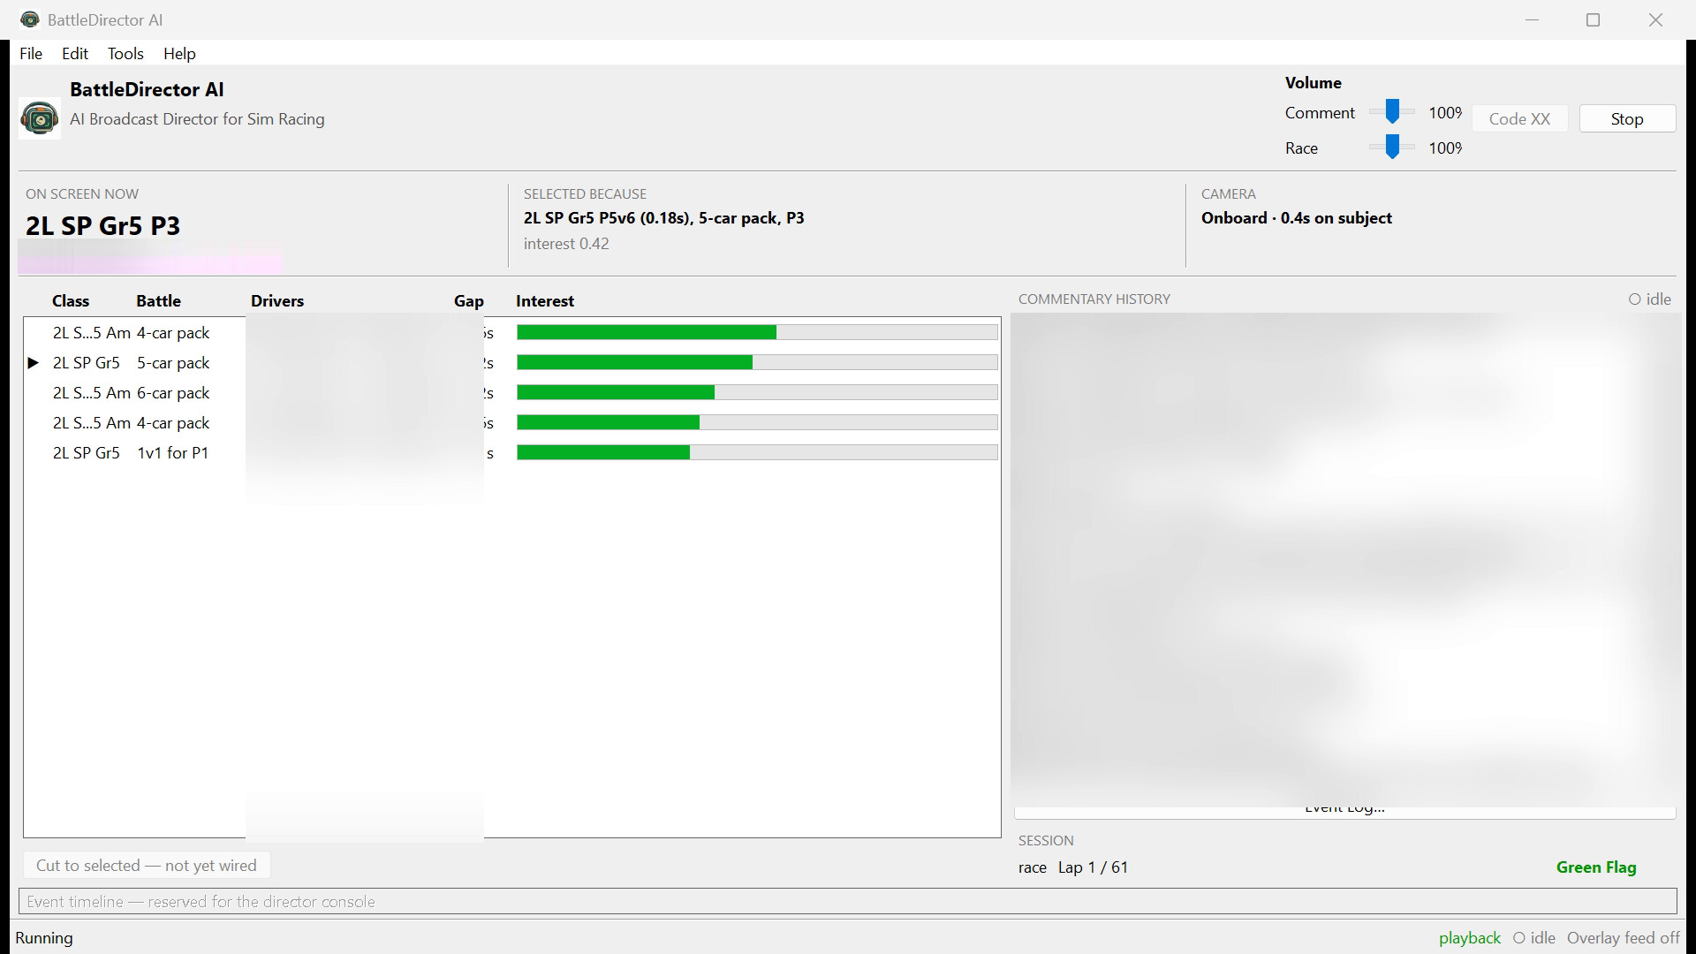The height and width of the screenshot is (954, 1696).
Task: Adjust the Comment volume slider
Action: [1392, 112]
